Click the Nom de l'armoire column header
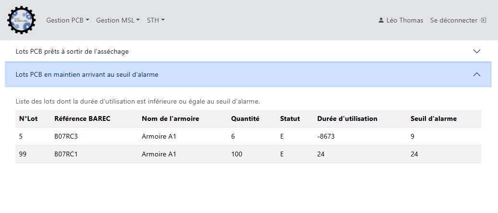 click(170, 118)
